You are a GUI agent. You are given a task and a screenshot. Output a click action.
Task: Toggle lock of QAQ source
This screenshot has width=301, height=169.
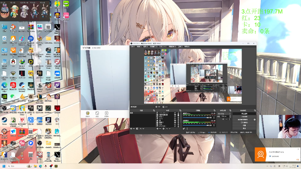(178, 119)
